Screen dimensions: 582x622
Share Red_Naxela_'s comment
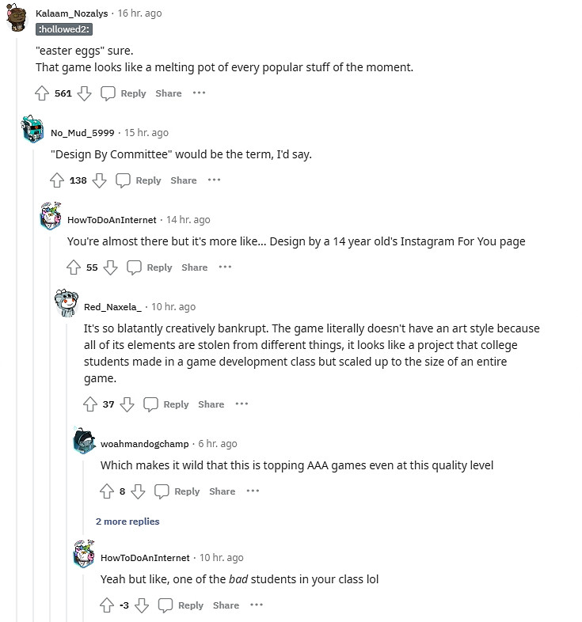click(211, 404)
